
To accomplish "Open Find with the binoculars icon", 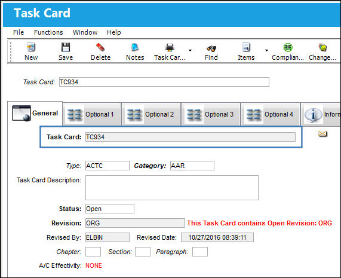I will pyautogui.click(x=211, y=48).
